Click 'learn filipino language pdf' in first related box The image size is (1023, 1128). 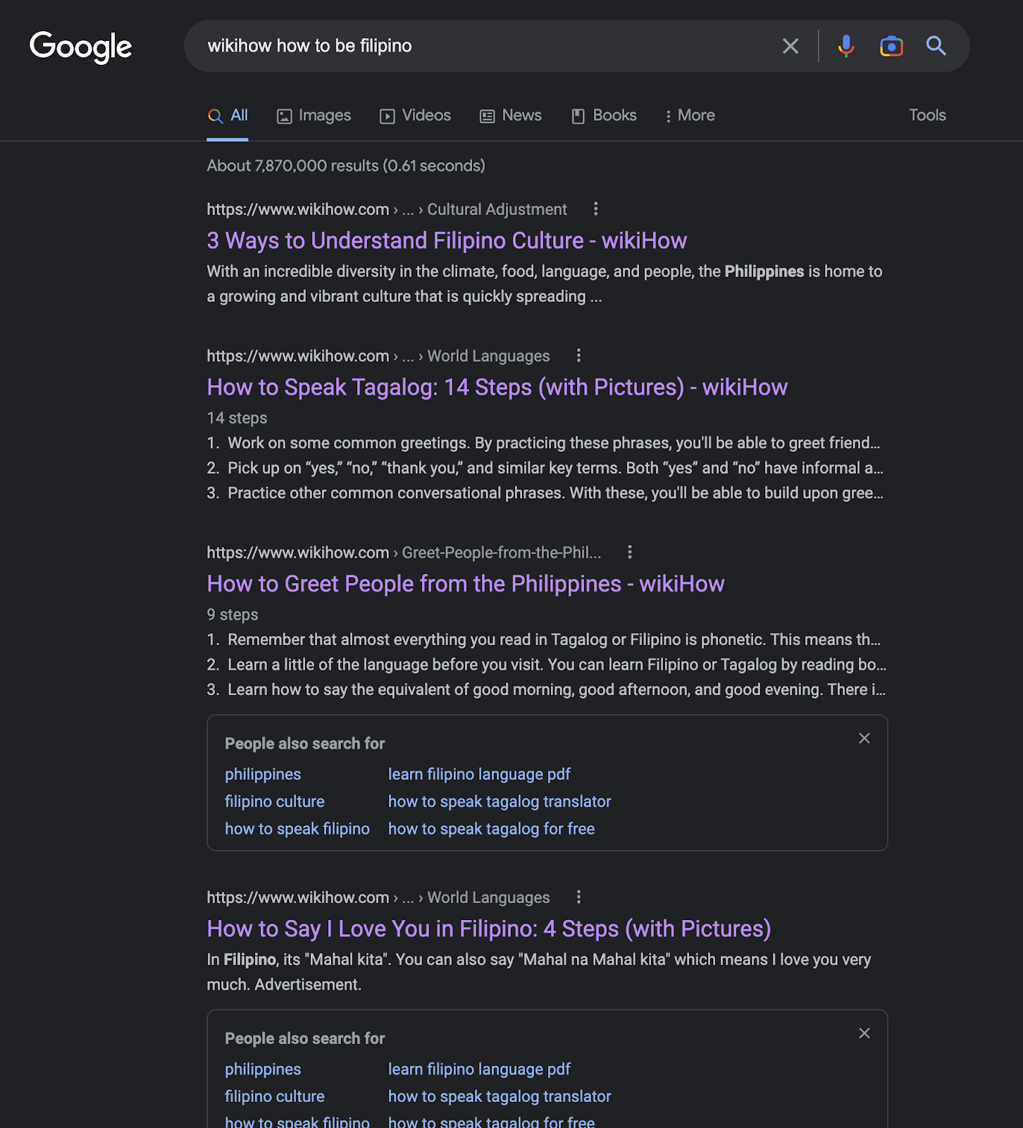[x=479, y=774]
